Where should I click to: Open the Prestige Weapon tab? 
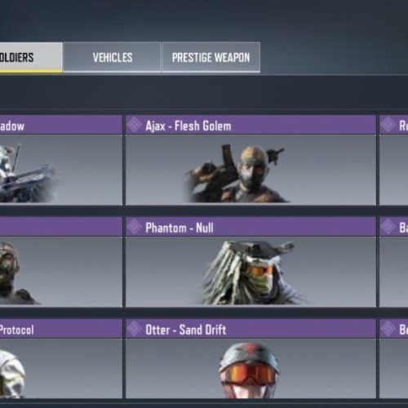coord(211,57)
